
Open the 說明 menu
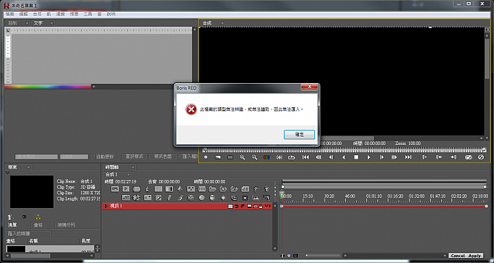point(111,14)
